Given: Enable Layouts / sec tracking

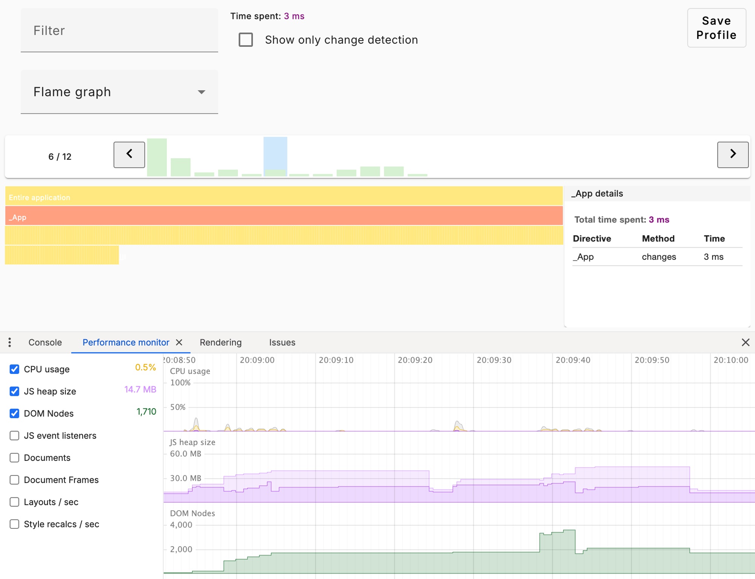Looking at the screenshot, I should click(x=14, y=502).
